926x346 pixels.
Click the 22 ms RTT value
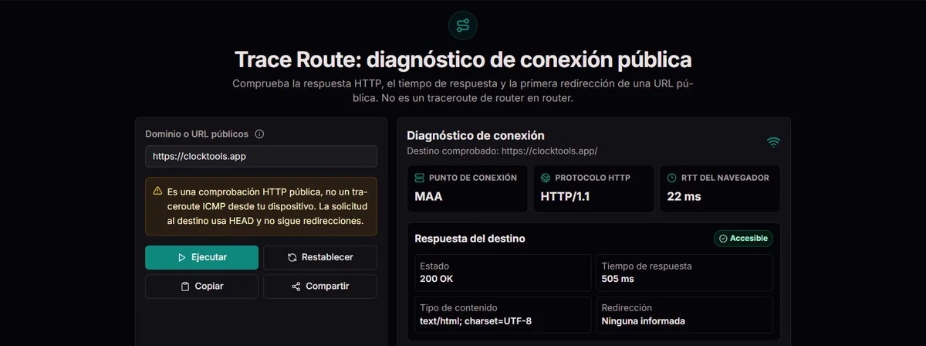[x=684, y=196]
